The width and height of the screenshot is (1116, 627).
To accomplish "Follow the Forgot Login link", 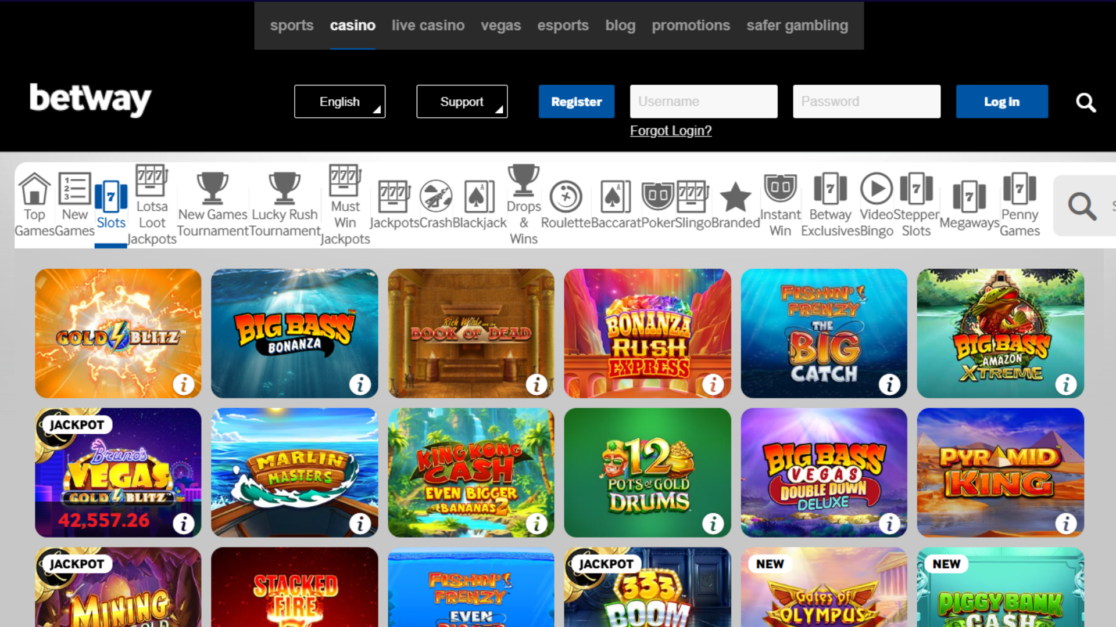I will 671,131.
